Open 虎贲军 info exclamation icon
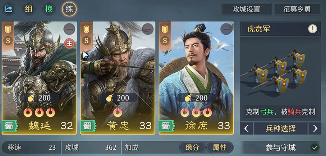The height and width of the screenshot is (156, 326). 312,29
